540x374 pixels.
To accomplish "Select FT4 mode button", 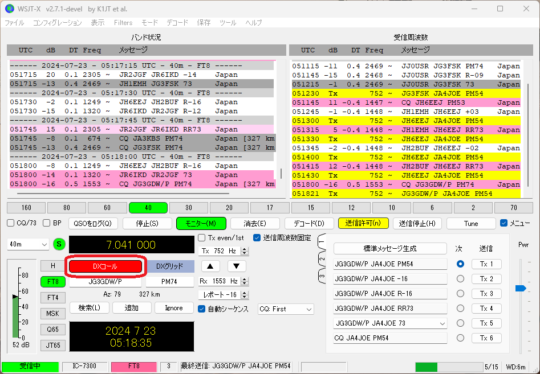I will (52, 298).
